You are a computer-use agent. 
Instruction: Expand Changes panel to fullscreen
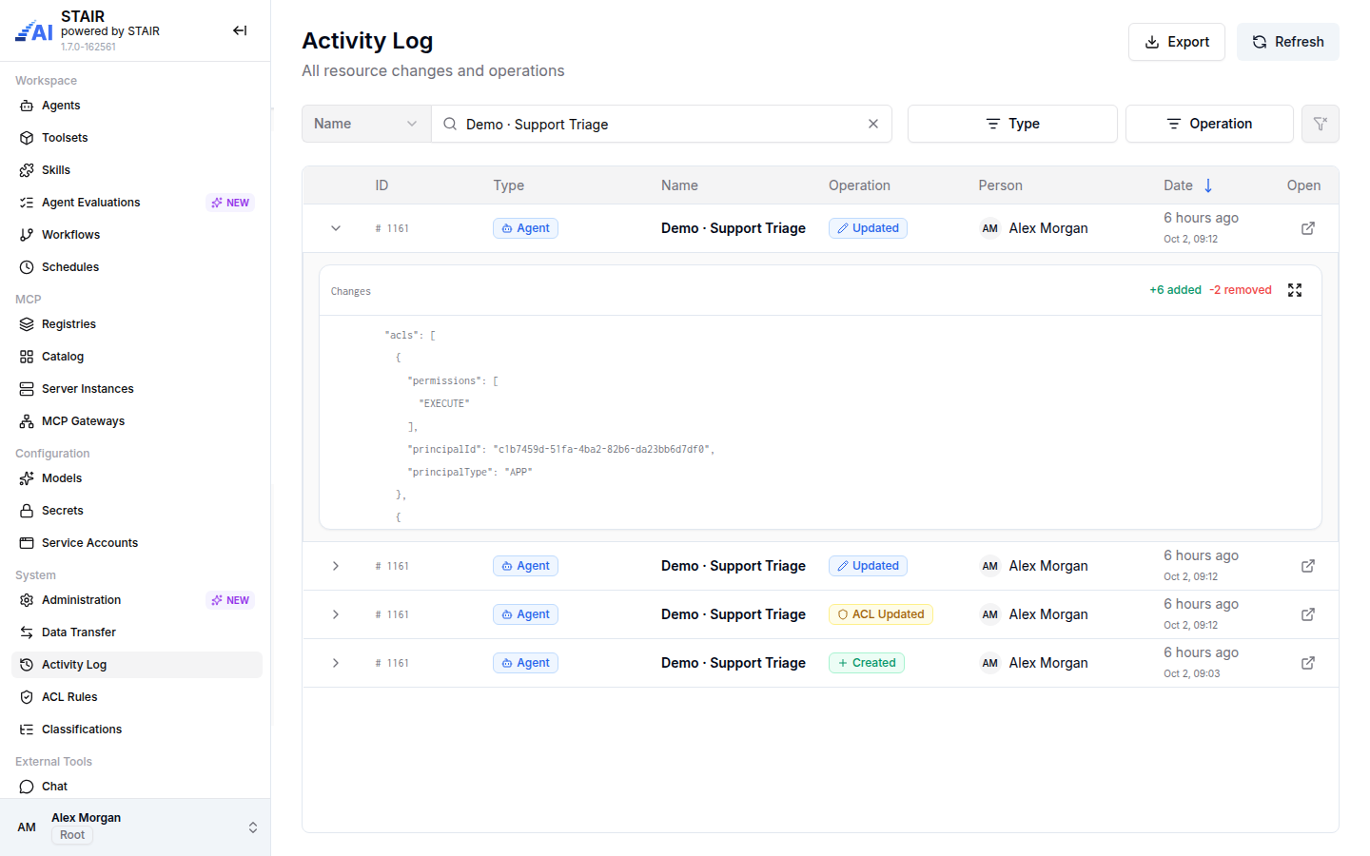click(1295, 290)
